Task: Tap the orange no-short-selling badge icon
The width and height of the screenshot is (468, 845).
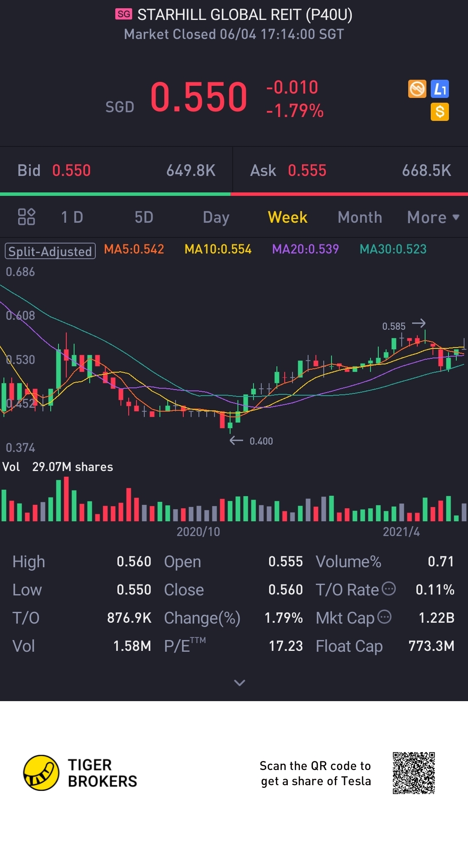Action: pos(417,89)
